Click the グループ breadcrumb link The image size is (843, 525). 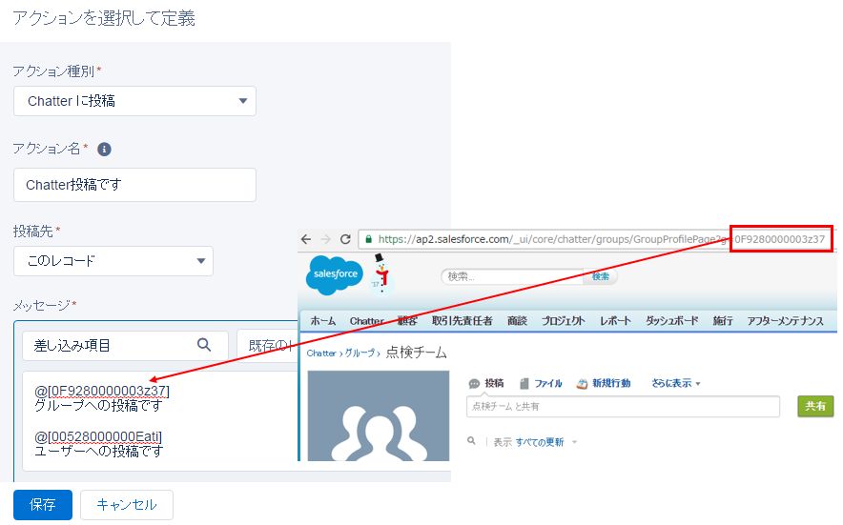point(360,353)
